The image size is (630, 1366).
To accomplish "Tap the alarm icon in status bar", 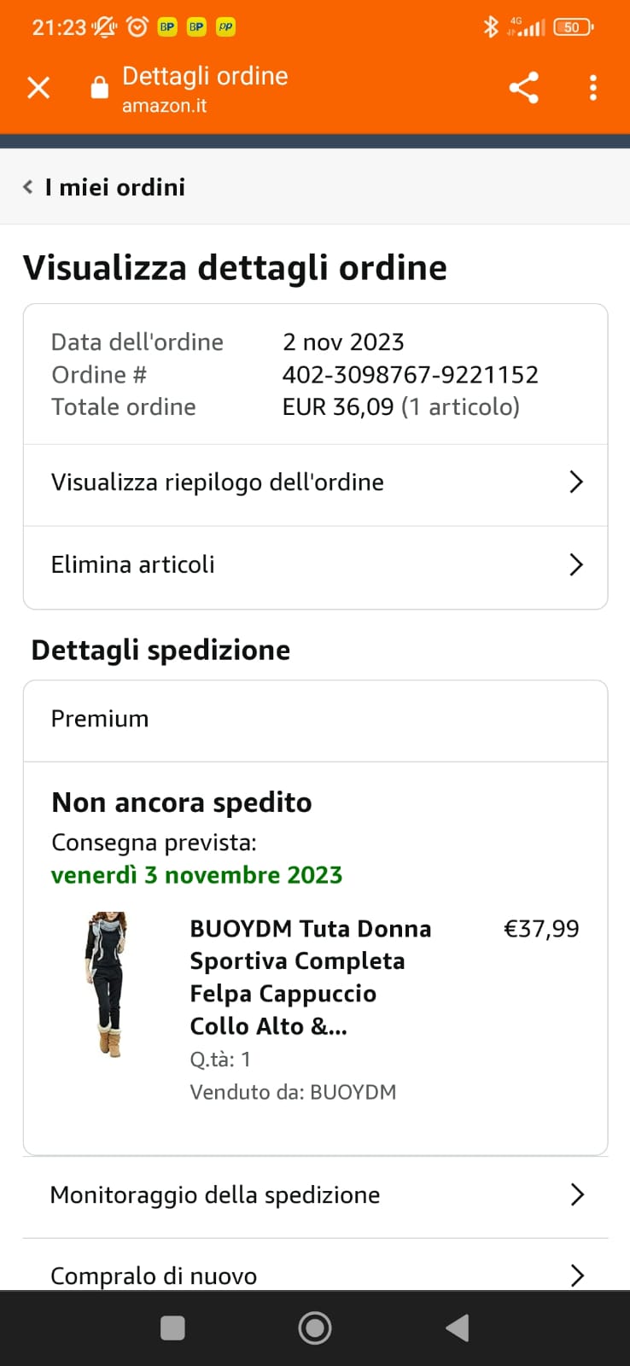I will (137, 27).
